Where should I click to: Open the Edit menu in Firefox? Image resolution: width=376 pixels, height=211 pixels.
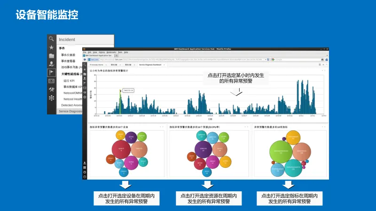[89, 52]
